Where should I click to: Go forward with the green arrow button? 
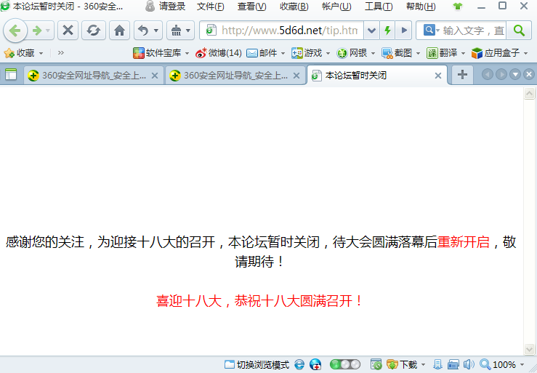(x=36, y=31)
